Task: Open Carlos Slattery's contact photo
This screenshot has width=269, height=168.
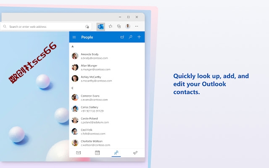Action: coord(75,109)
